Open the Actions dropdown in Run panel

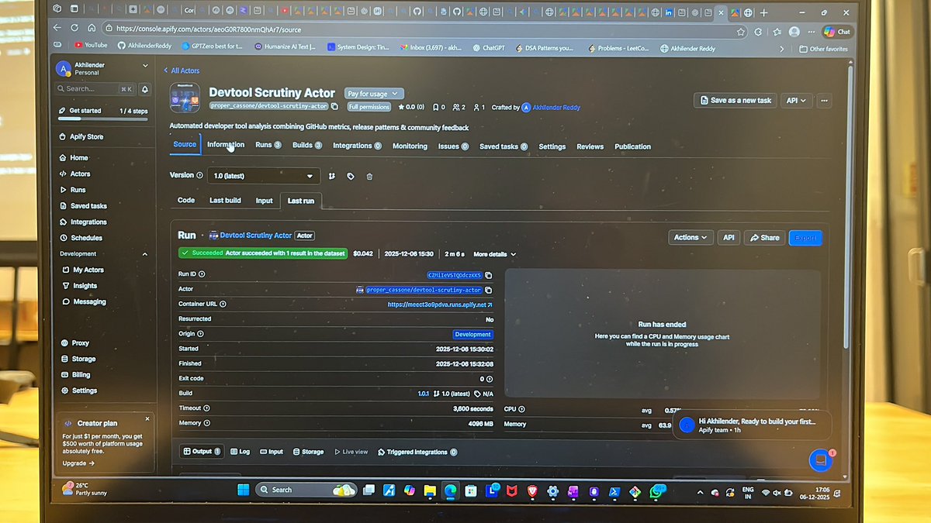[x=690, y=237]
